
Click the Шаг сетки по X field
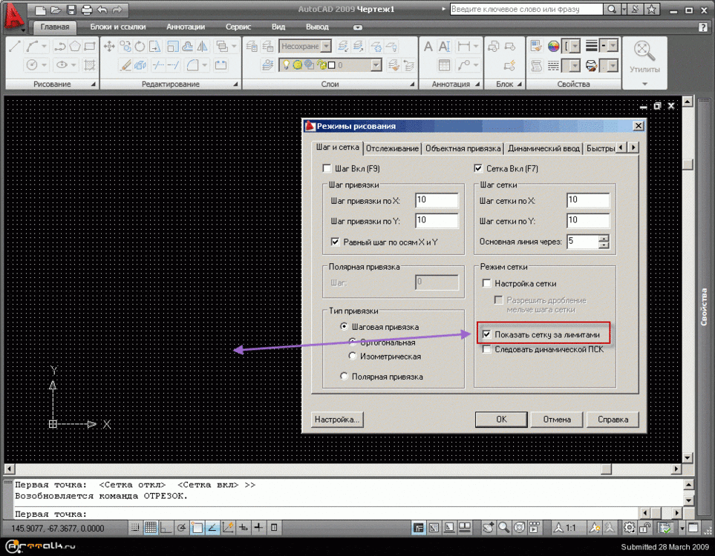587,200
